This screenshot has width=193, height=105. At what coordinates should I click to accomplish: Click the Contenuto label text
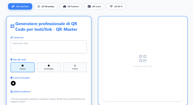(18, 37)
